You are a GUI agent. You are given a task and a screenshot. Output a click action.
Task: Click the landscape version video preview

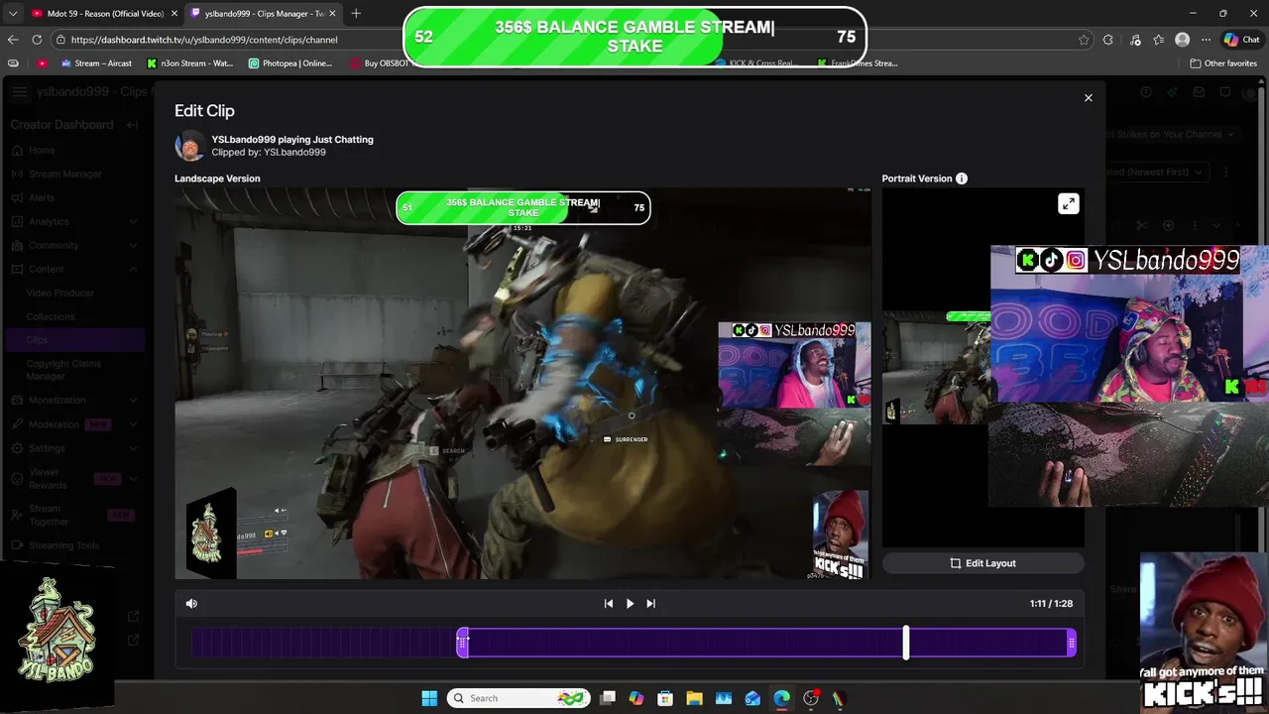point(522,383)
